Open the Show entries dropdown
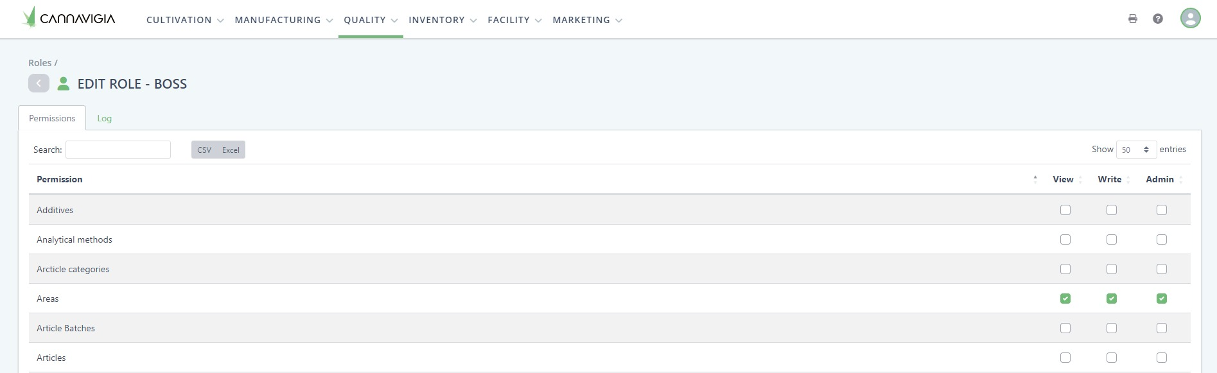 (x=1136, y=150)
